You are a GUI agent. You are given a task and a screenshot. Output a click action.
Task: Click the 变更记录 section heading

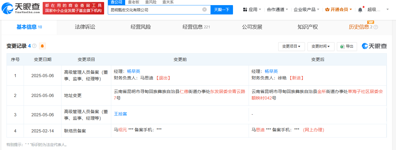16,46
